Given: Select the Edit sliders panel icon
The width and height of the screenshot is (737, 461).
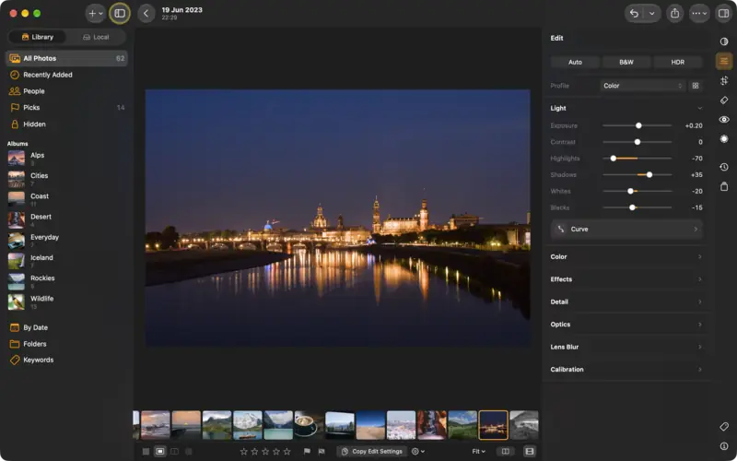Looking at the screenshot, I should 724,61.
